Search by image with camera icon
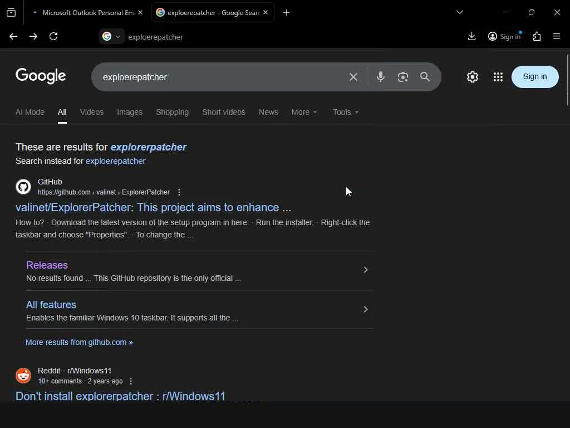 (x=403, y=77)
